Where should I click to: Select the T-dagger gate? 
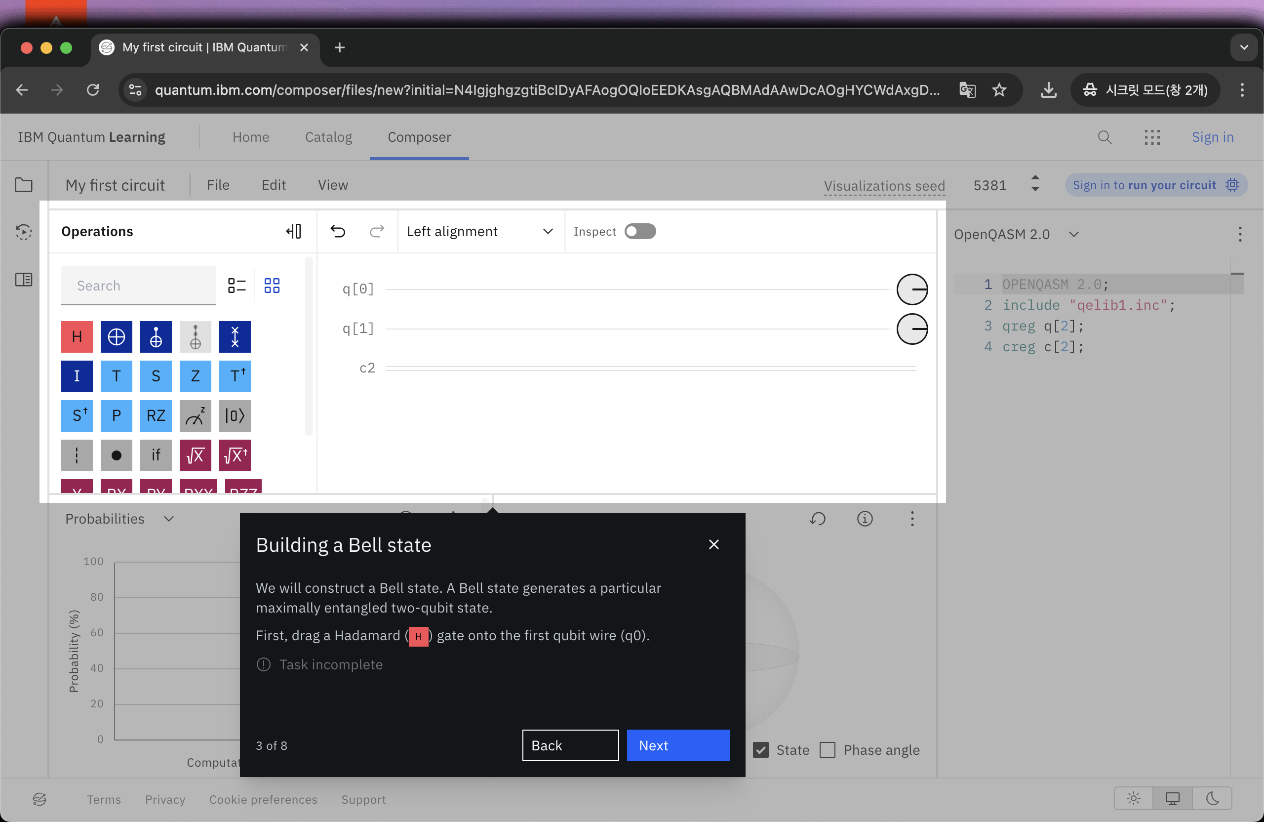[x=235, y=376]
